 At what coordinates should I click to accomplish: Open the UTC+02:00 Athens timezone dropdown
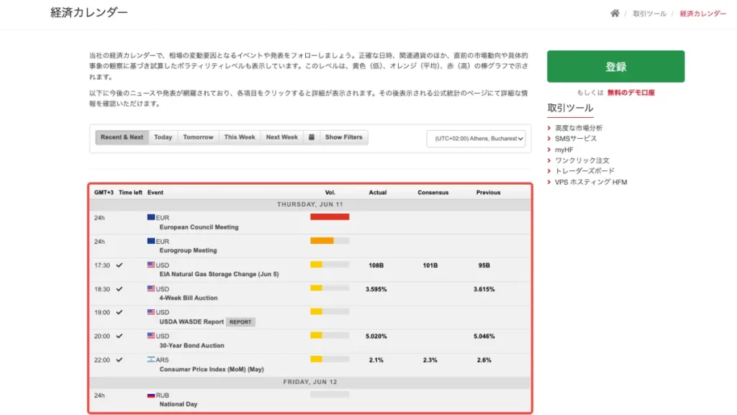[476, 139]
